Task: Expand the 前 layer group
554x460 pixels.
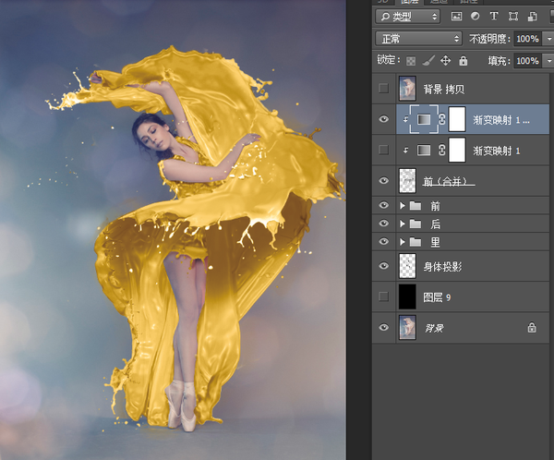Action: pyautogui.click(x=403, y=206)
